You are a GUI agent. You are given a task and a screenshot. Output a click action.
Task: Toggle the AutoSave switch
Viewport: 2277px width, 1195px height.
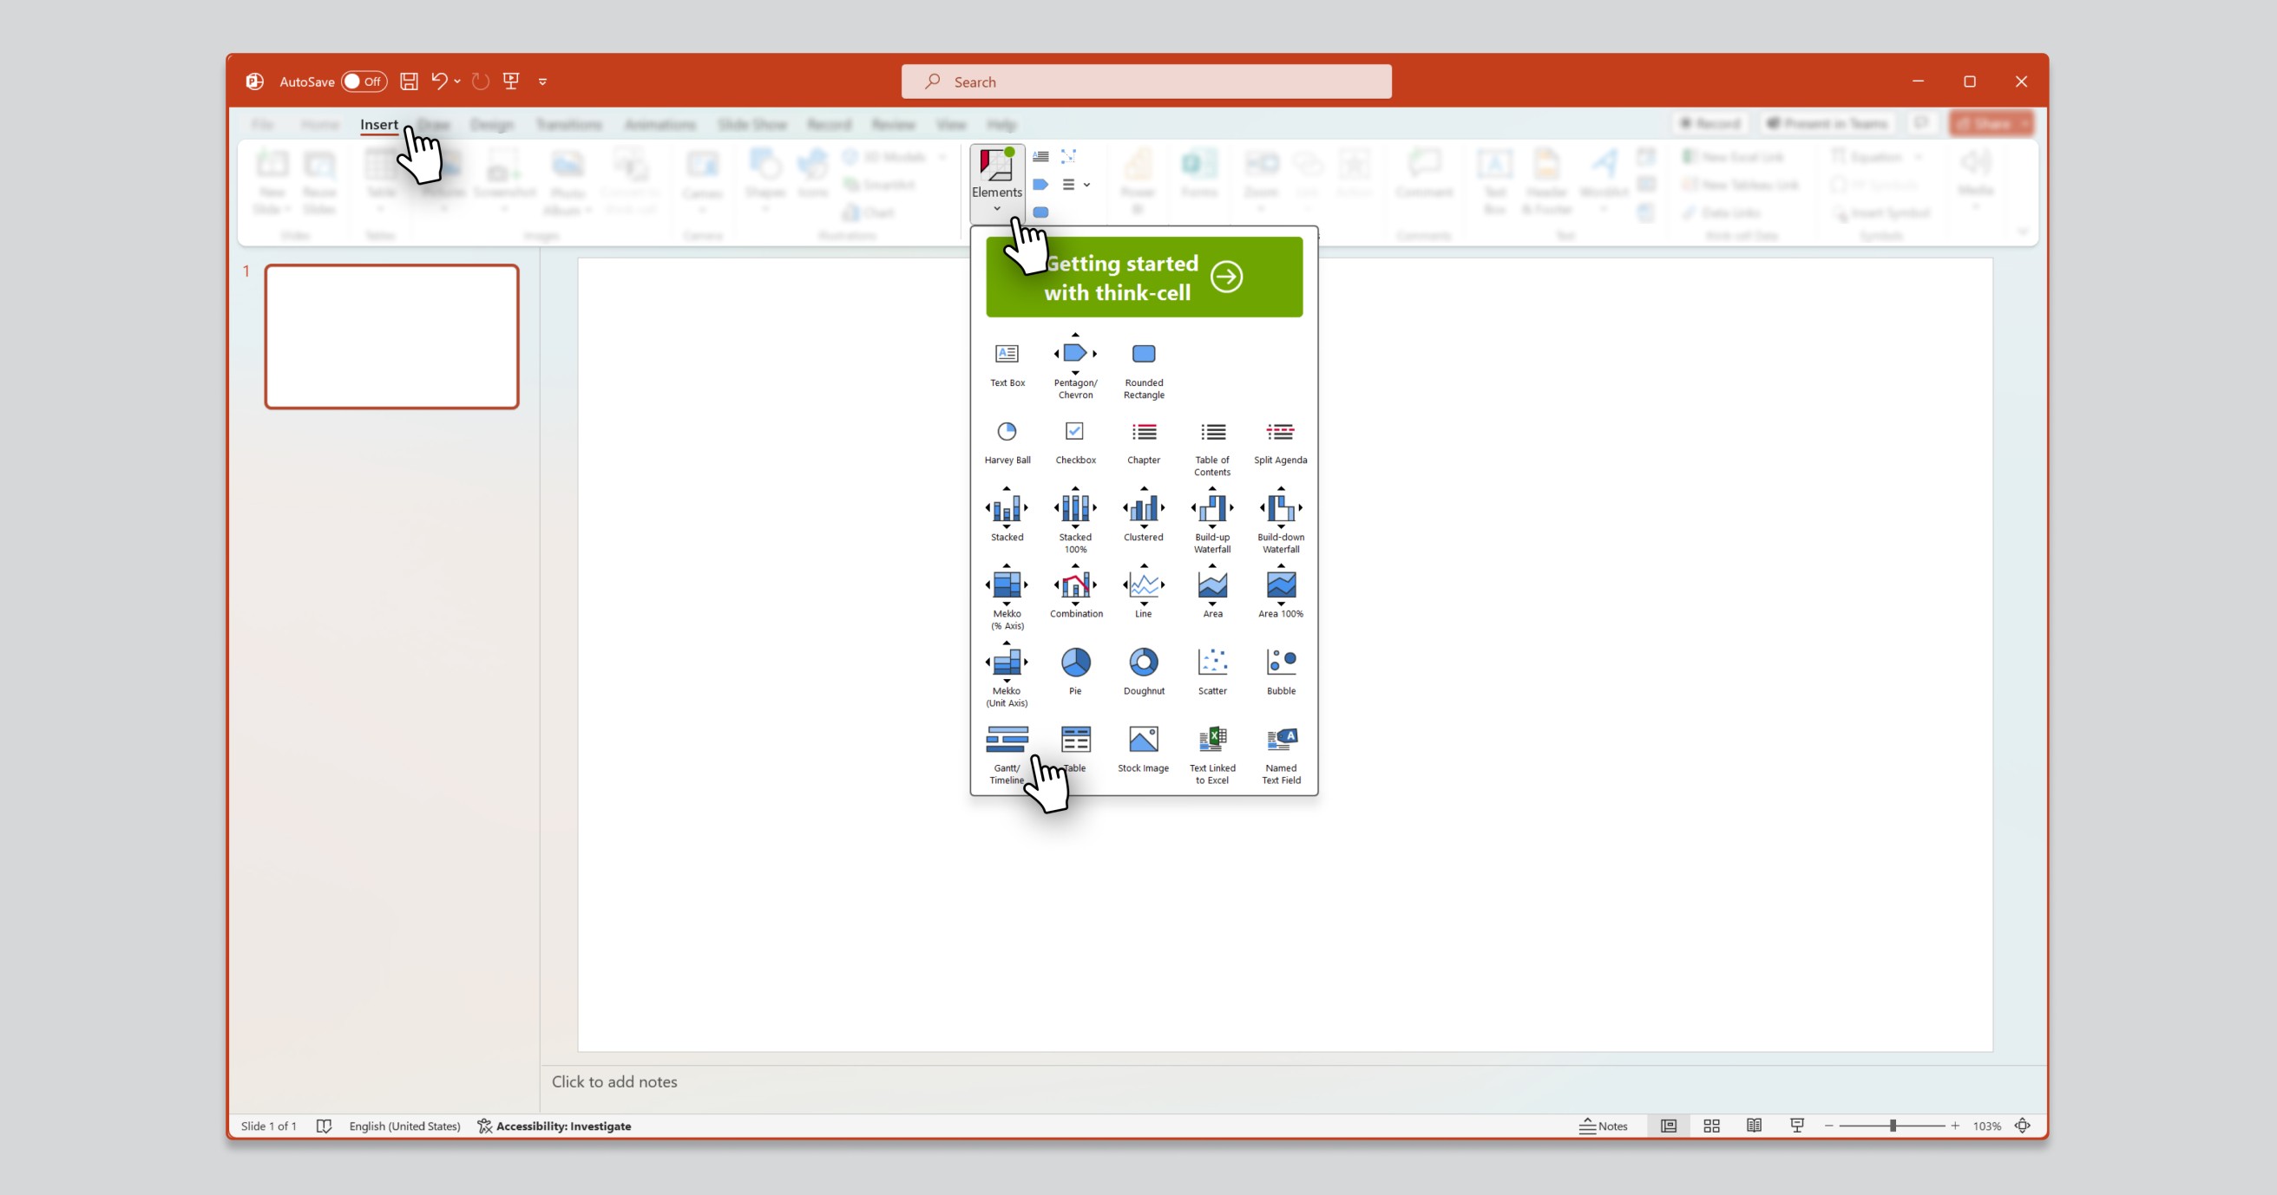364,82
